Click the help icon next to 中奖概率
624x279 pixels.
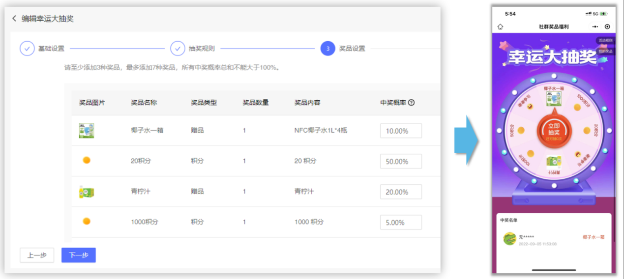412,103
